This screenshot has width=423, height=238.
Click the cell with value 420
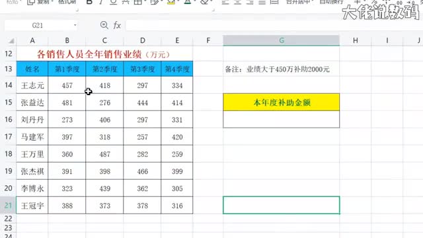click(x=177, y=137)
